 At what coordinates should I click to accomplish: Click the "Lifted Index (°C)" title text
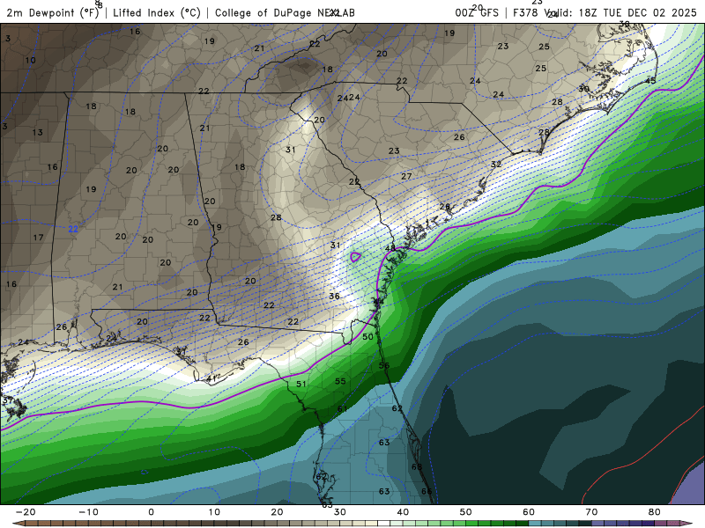(157, 13)
